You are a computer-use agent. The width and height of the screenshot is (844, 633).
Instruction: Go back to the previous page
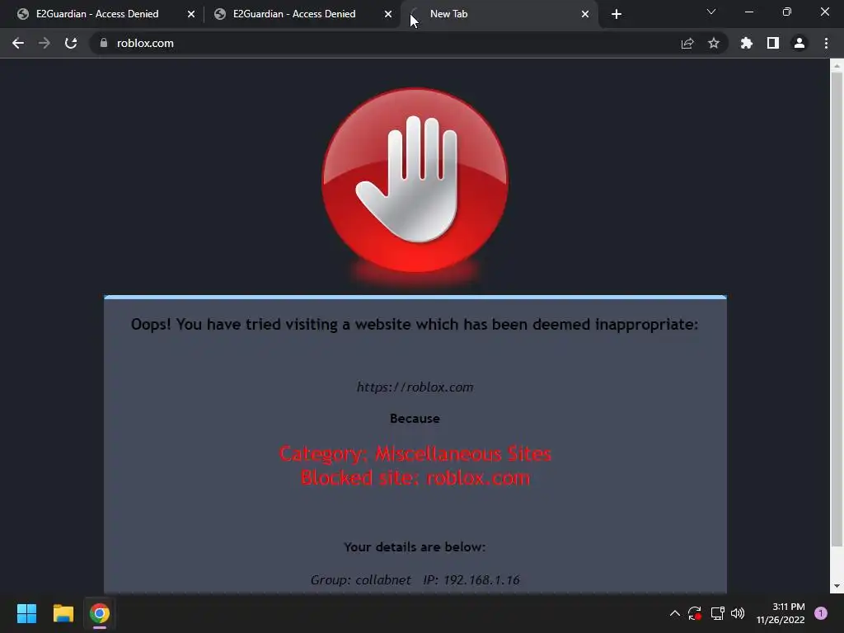point(18,43)
